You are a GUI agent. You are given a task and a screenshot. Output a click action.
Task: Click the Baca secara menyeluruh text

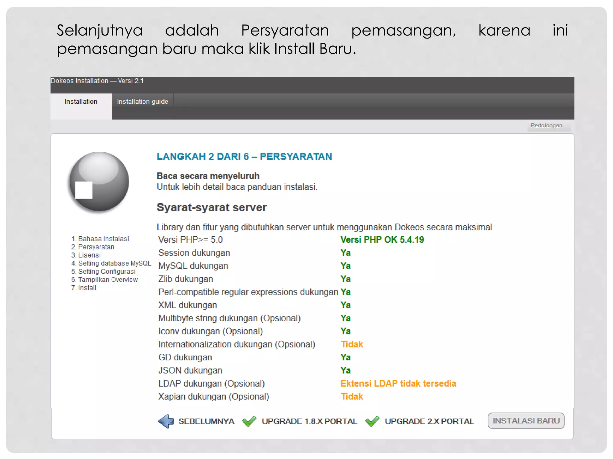(208, 176)
